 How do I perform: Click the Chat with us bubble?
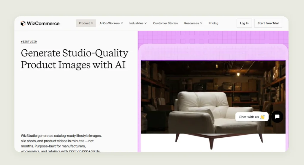[252, 117]
